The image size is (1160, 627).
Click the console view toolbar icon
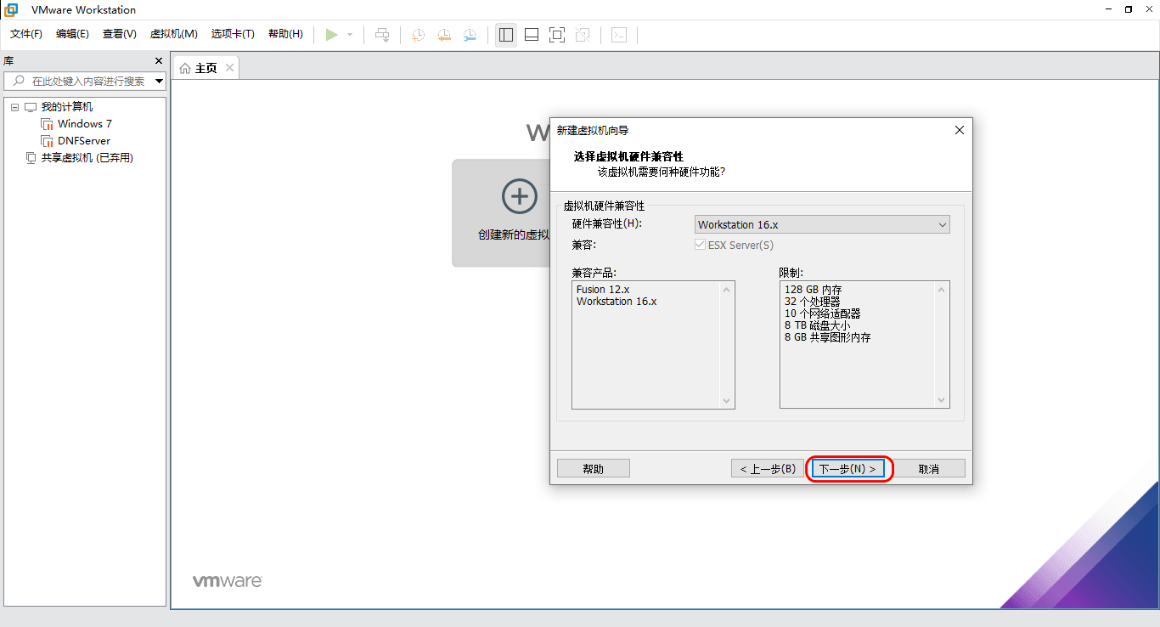pyautogui.click(x=620, y=35)
